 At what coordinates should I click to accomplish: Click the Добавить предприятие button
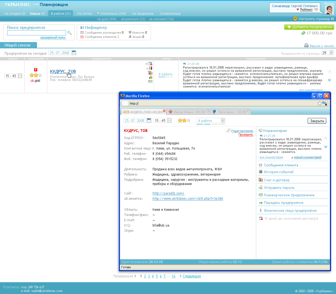[x=309, y=27]
